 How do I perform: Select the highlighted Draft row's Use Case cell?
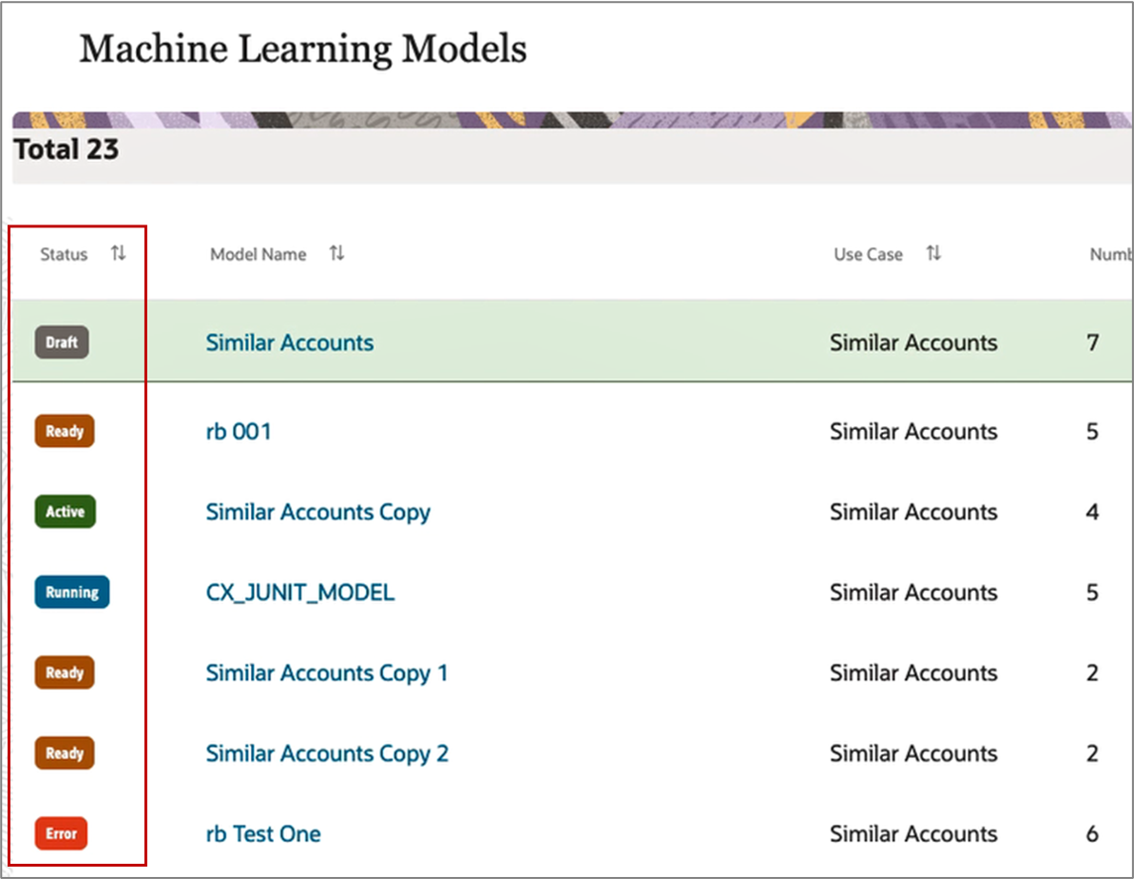click(913, 342)
